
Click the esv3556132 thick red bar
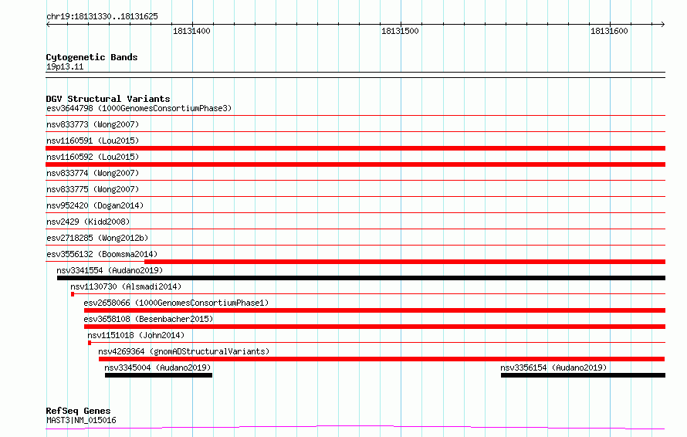tap(404, 262)
